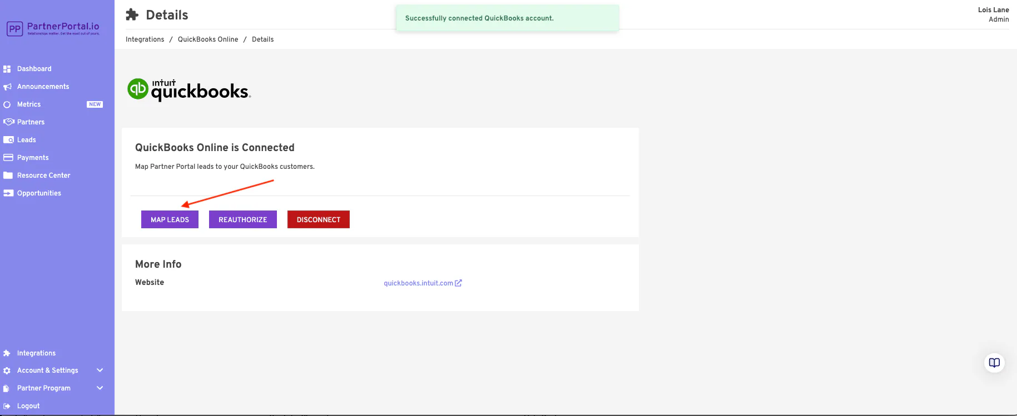Open Payments in the sidebar

click(33, 158)
